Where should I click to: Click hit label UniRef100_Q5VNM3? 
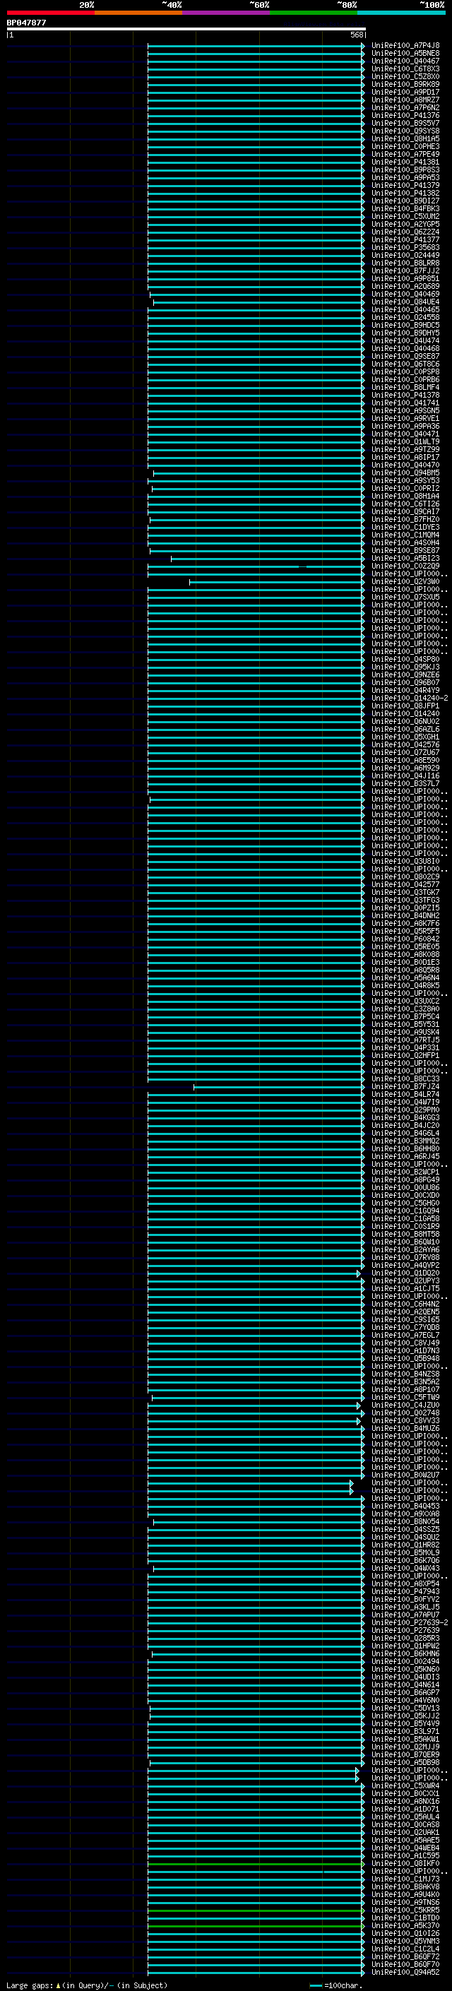(405, 1942)
